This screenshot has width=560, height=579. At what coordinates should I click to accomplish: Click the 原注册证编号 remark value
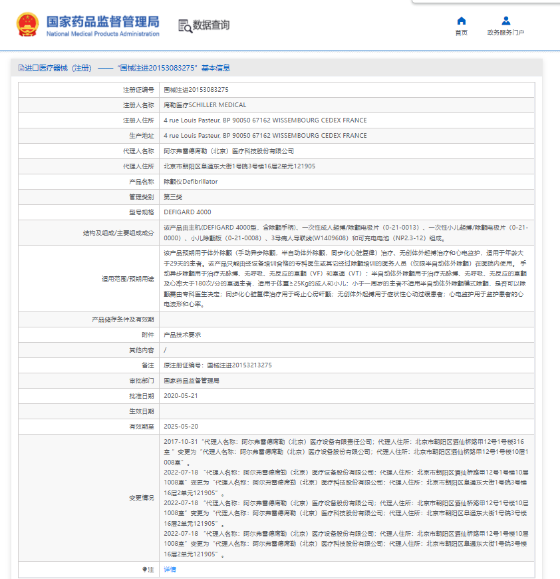(x=217, y=365)
